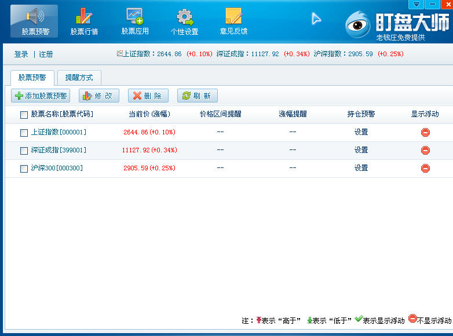Click the 注册 link
The image size is (453, 336).
46,54
